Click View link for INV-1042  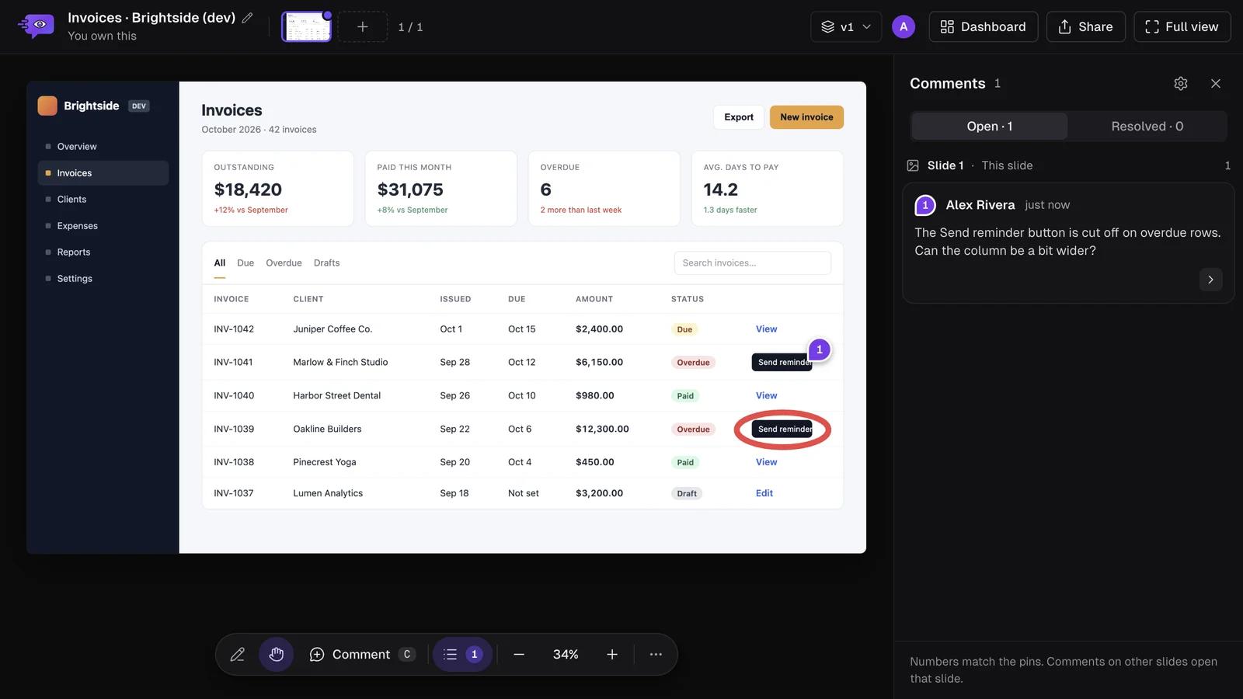(x=766, y=329)
